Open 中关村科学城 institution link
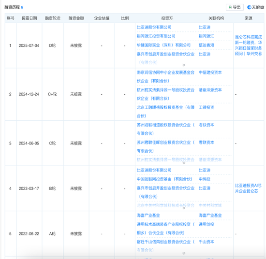The height and width of the screenshot is (259, 266). point(210,206)
